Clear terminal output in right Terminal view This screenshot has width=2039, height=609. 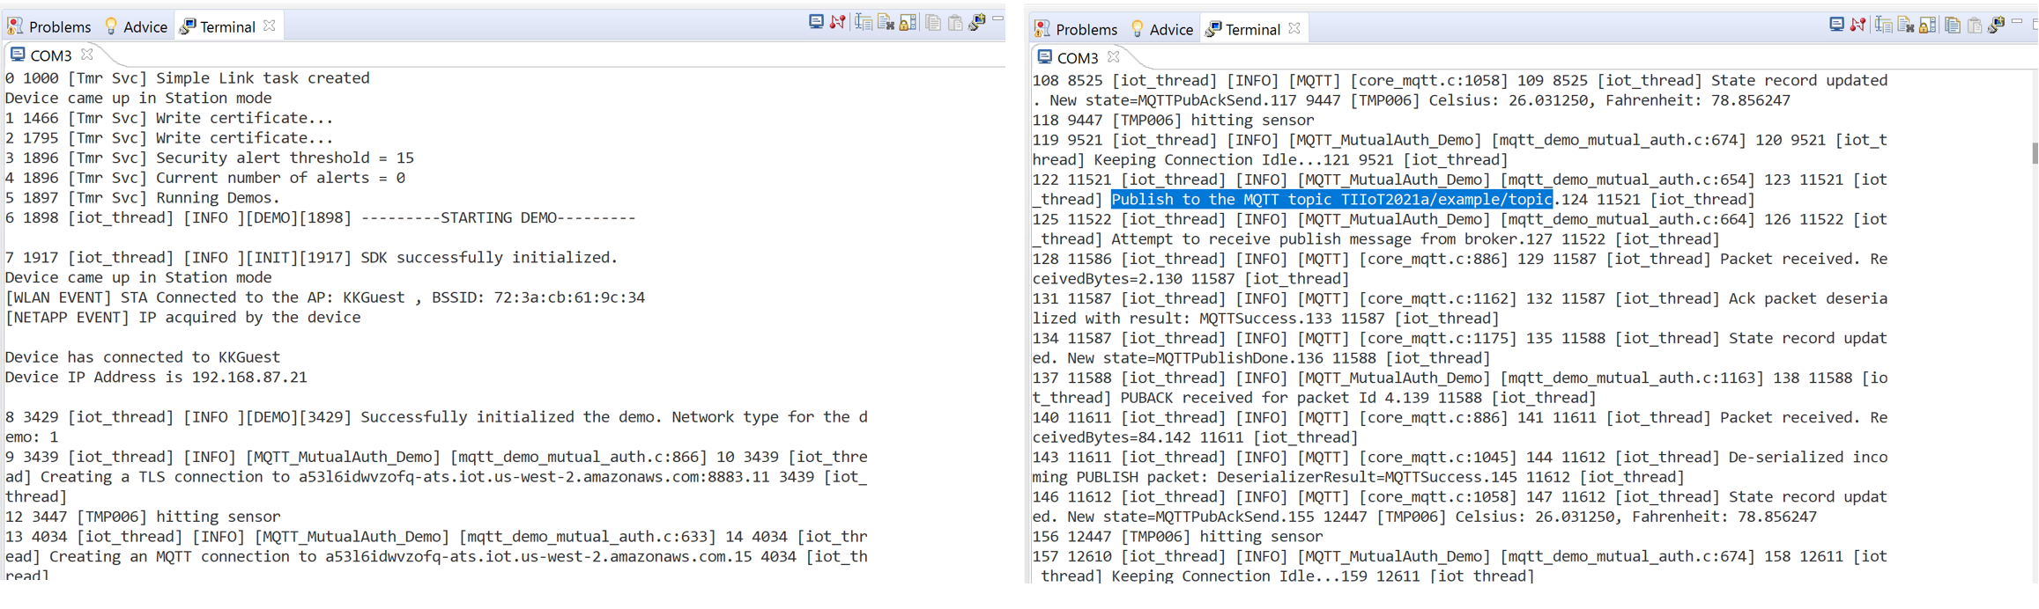(1905, 24)
